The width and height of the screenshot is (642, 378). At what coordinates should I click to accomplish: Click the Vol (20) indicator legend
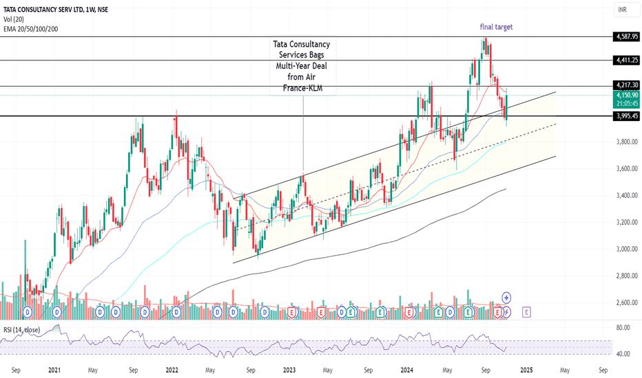[14, 19]
